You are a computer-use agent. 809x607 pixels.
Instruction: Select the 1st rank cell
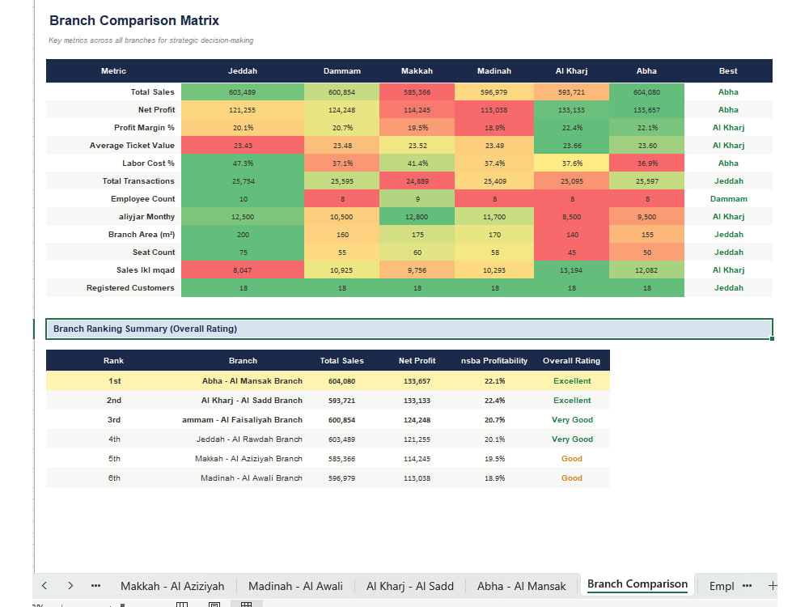point(113,381)
